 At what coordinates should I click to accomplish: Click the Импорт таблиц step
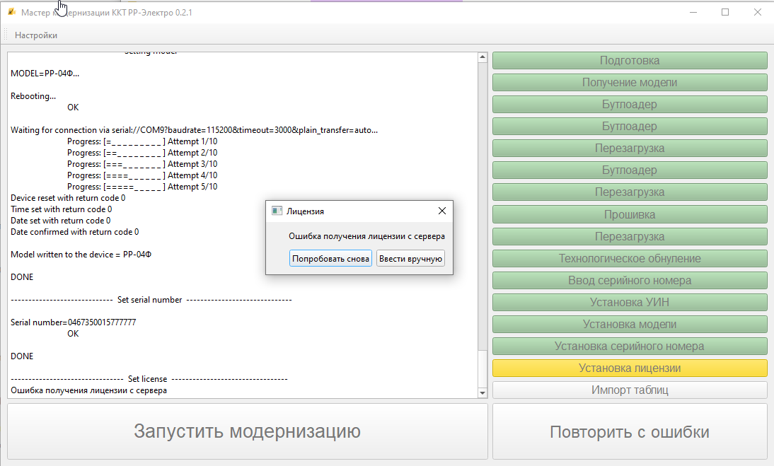click(x=630, y=390)
